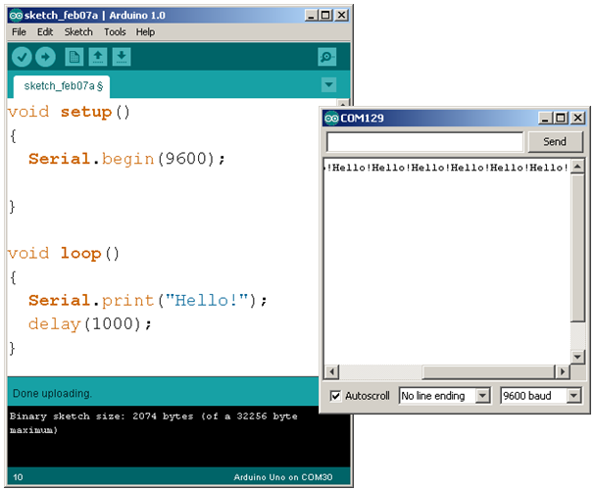The height and width of the screenshot is (490, 595).
Task: Click the void setup() line
Action: [x=69, y=112]
